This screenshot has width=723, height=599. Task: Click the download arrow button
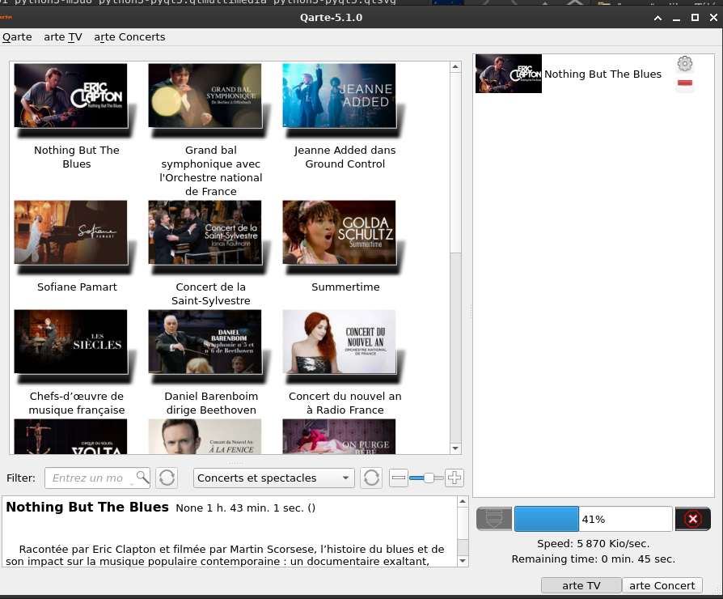[x=493, y=519]
